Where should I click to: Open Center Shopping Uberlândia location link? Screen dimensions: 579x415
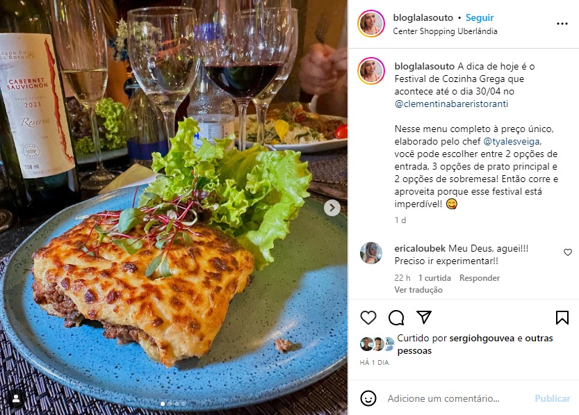coord(445,31)
